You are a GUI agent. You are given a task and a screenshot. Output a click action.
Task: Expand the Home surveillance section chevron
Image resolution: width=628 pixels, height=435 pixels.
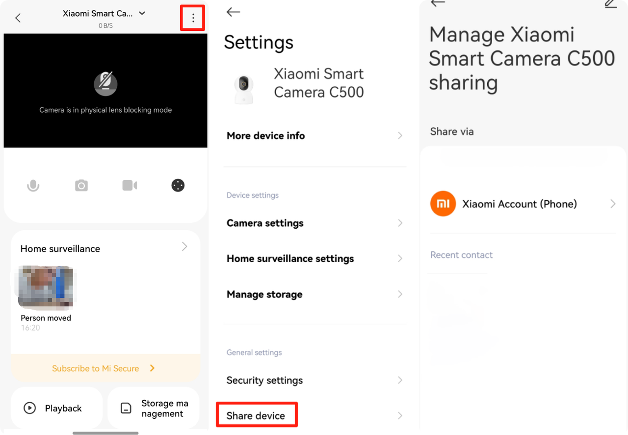tap(184, 247)
